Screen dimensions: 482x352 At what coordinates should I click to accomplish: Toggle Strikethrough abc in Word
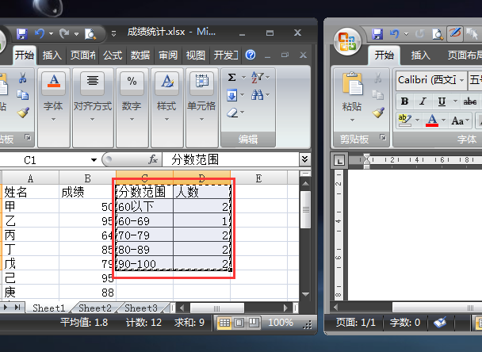tap(469, 101)
